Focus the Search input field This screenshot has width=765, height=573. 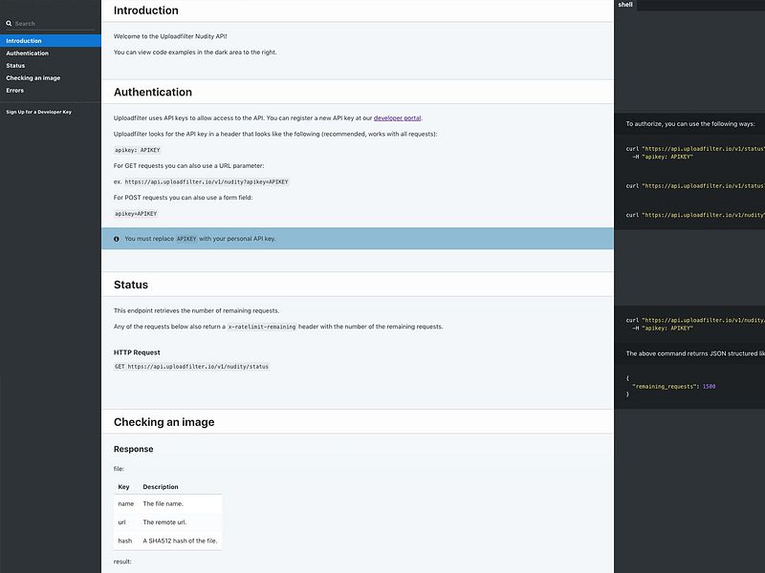[x=54, y=23]
